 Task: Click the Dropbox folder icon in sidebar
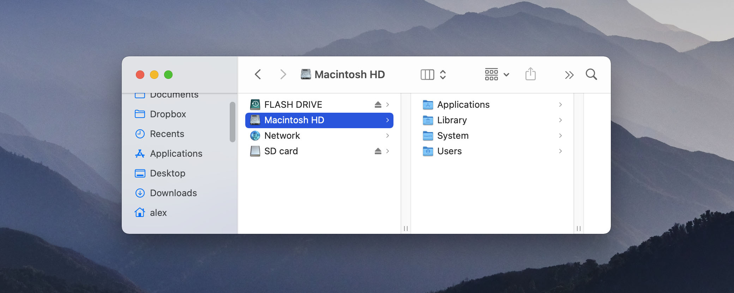pyautogui.click(x=140, y=114)
